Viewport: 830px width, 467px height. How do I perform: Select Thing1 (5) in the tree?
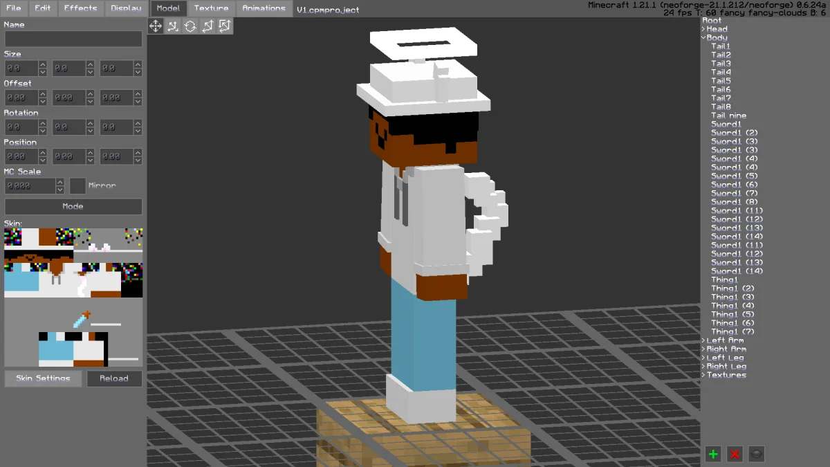[733, 315]
